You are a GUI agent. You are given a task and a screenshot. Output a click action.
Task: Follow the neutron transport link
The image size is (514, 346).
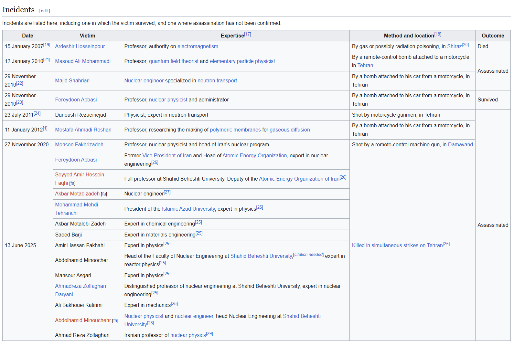pyautogui.click(x=217, y=81)
